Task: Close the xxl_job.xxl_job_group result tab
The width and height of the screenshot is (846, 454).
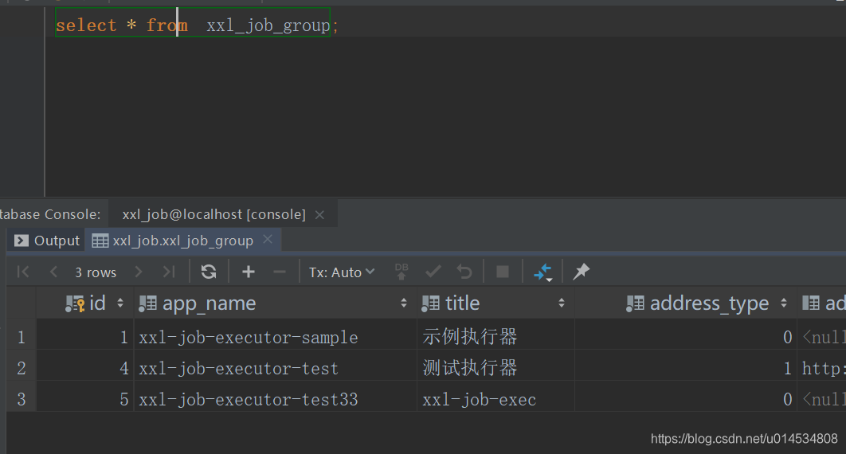Action: [x=268, y=240]
